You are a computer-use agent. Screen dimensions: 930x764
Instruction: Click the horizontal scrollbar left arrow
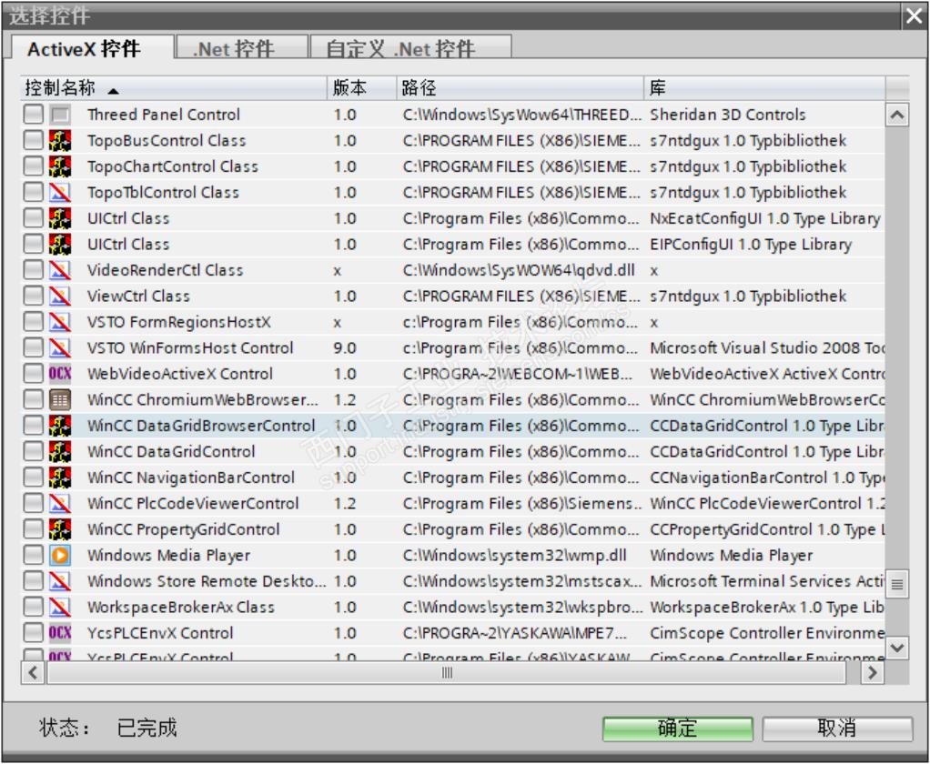33,673
